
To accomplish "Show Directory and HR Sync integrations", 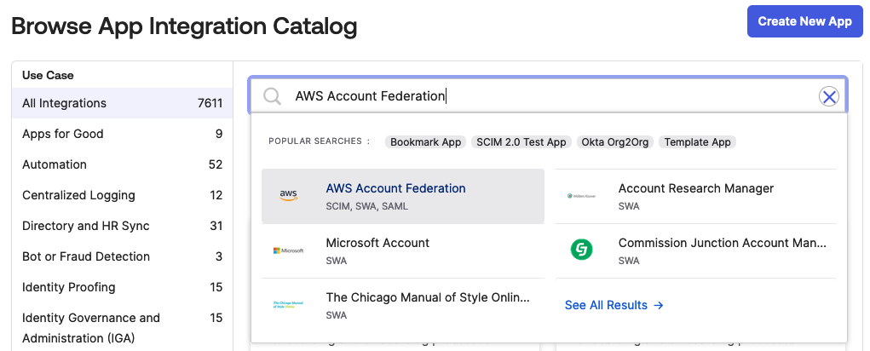I will pos(86,226).
